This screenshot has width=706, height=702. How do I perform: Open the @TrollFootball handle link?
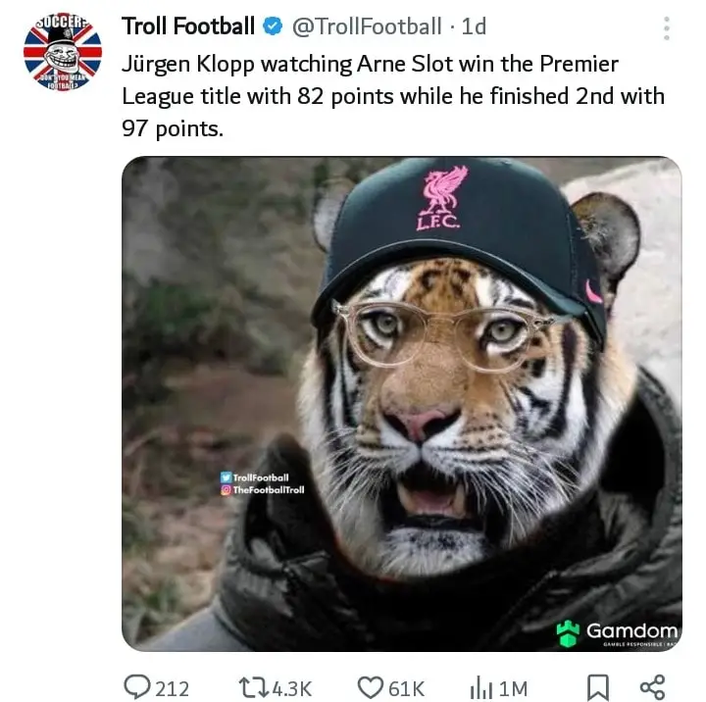(x=367, y=26)
